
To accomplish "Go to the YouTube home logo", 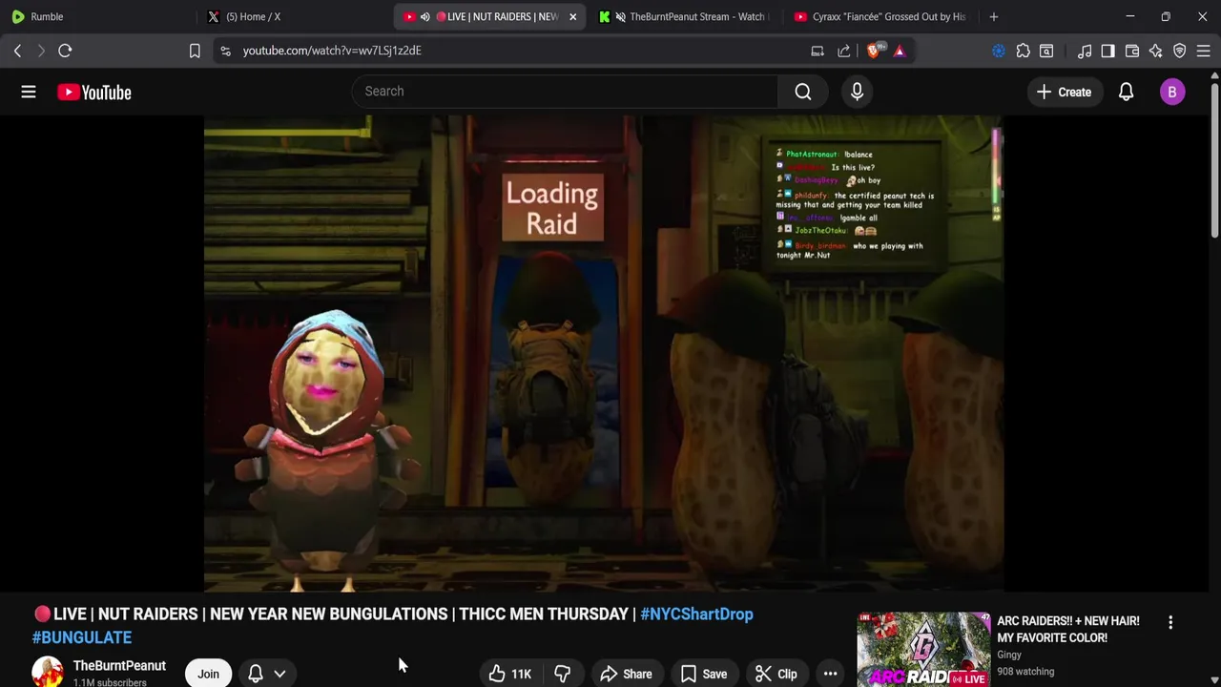I will [93, 92].
